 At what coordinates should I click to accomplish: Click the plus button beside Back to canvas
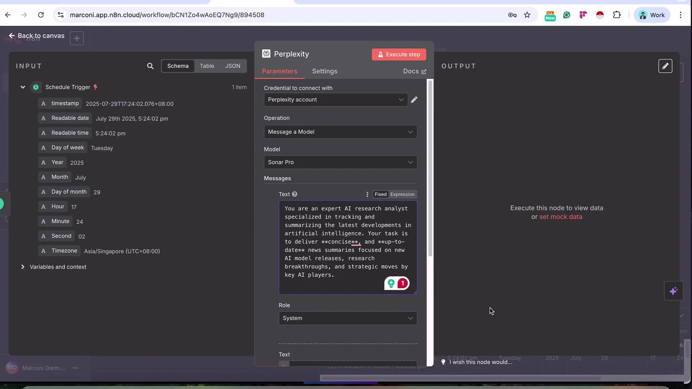point(77,38)
